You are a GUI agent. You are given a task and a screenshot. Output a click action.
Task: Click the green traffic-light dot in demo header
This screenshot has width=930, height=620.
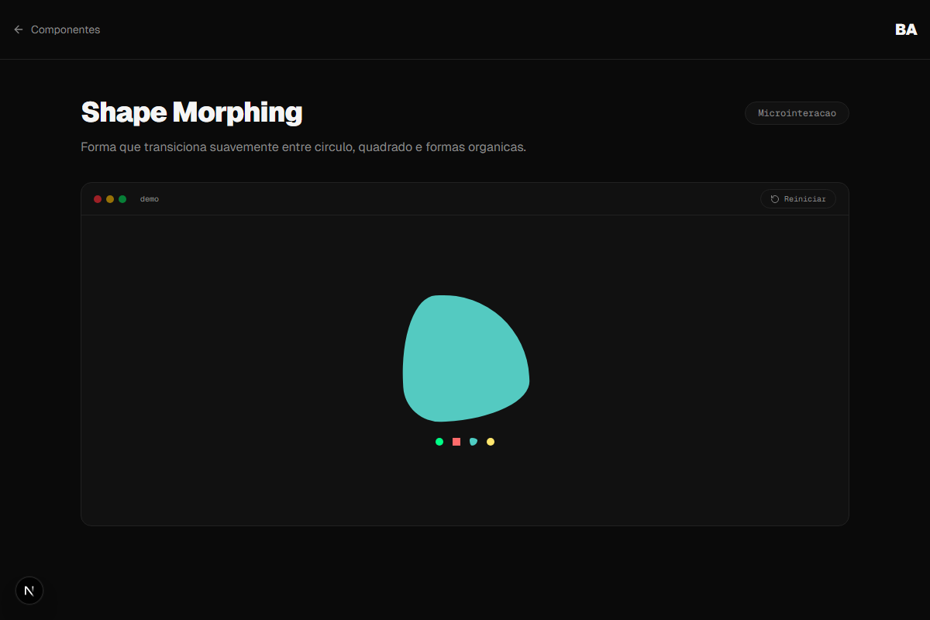click(x=122, y=198)
